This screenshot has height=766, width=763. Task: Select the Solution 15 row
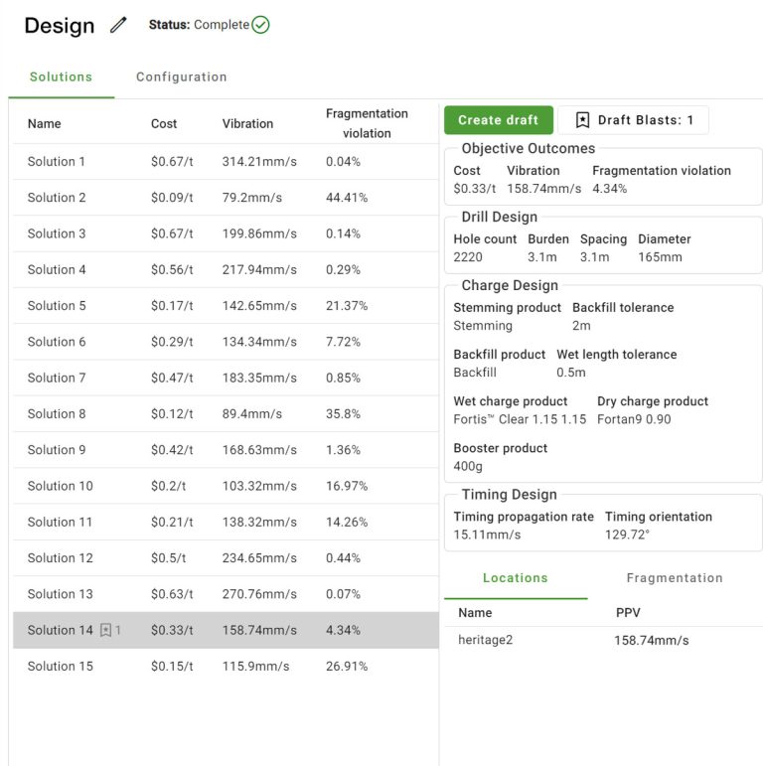pos(226,667)
